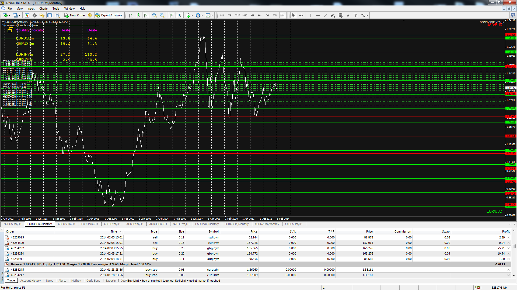This screenshot has width=517, height=290.
Task: Open the File menu
Action: tap(10, 9)
